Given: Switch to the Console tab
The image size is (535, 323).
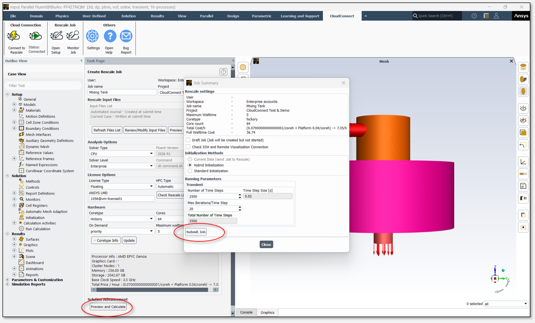Looking at the screenshot, I should pyautogui.click(x=246, y=312).
